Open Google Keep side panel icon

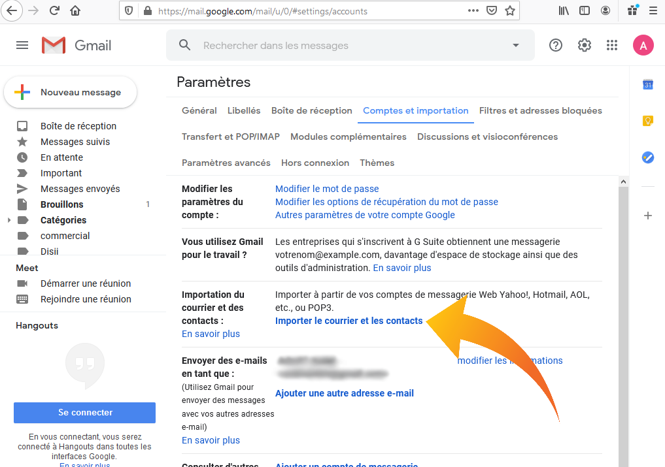click(647, 121)
